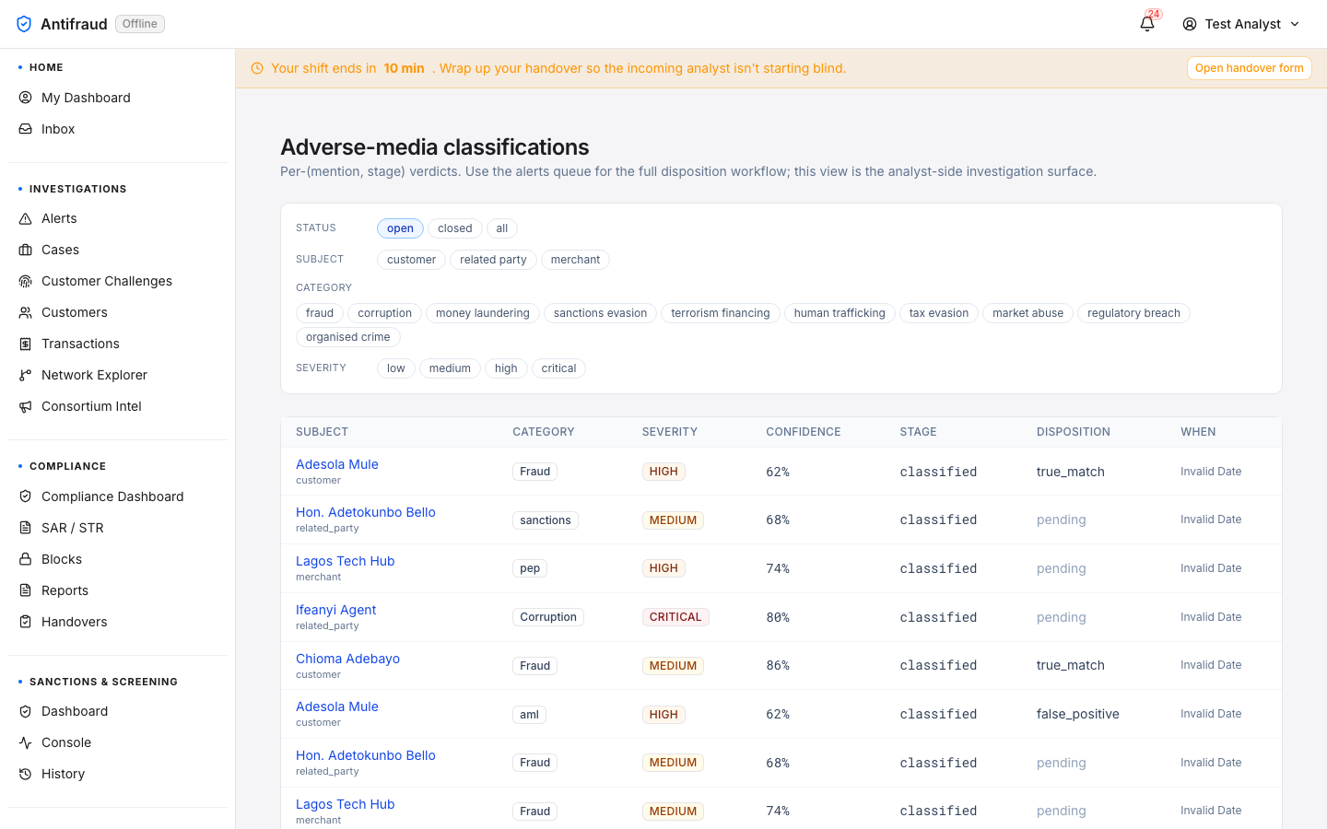Open the Ifeanyi Agent subject link
Image resolution: width=1327 pixels, height=829 pixels.
[x=336, y=610]
